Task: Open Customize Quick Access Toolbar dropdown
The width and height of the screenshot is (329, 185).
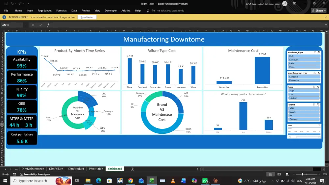Action: click(x=28, y=4)
